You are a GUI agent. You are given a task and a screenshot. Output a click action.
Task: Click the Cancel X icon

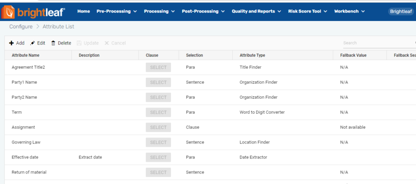[x=107, y=43]
